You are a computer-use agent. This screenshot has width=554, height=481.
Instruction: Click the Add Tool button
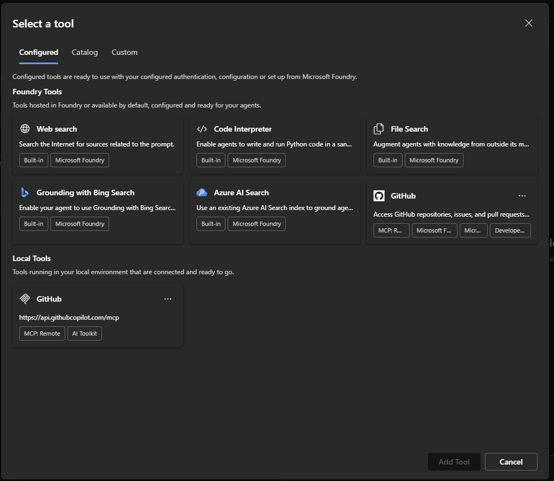[x=454, y=462]
